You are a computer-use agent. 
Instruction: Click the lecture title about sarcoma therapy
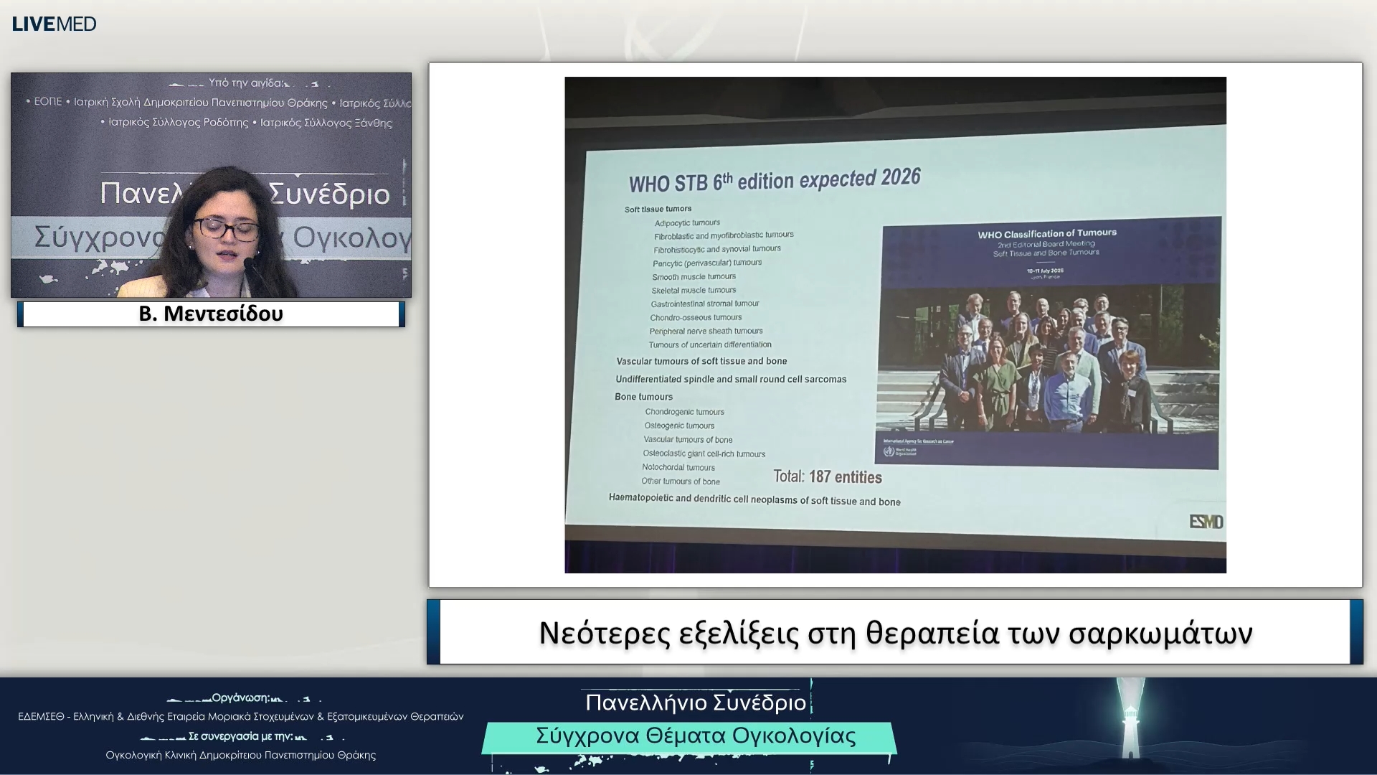(895, 633)
